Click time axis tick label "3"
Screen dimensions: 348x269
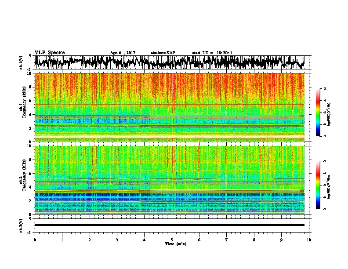coord(117,240)
